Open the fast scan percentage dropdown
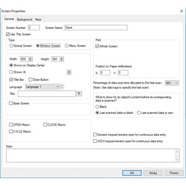Viewport: 186px width, 186px height. (172, 83)
